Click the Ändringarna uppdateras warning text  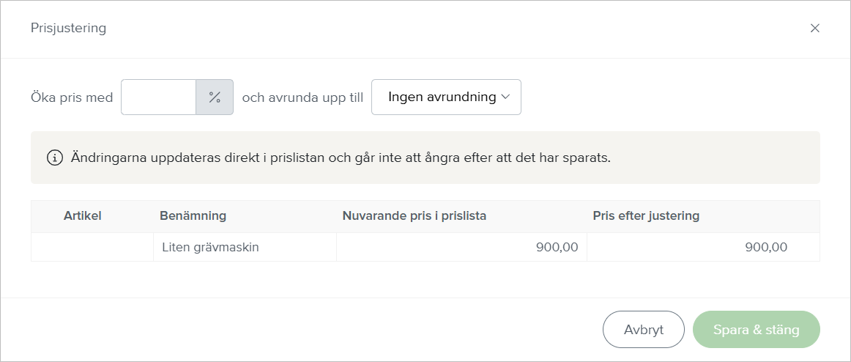(341, 158)
